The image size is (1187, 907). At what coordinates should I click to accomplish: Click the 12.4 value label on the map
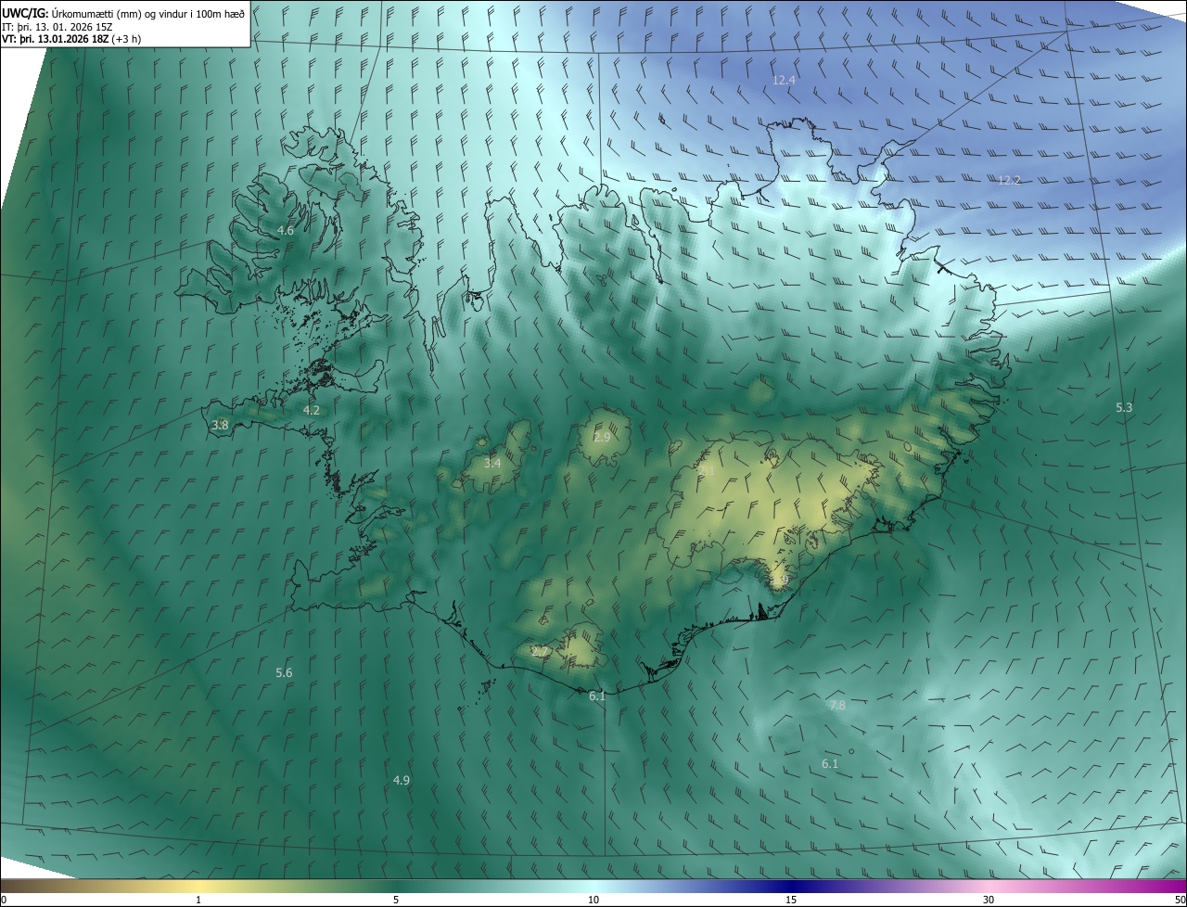tap(784, 81)
